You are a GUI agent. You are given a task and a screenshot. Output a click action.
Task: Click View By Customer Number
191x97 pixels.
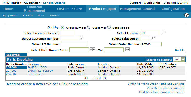(x=166, y=88)
